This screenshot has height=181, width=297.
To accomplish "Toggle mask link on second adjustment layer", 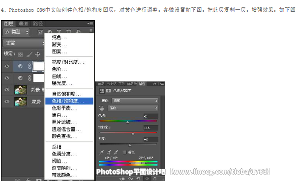I will coord(30,78).
